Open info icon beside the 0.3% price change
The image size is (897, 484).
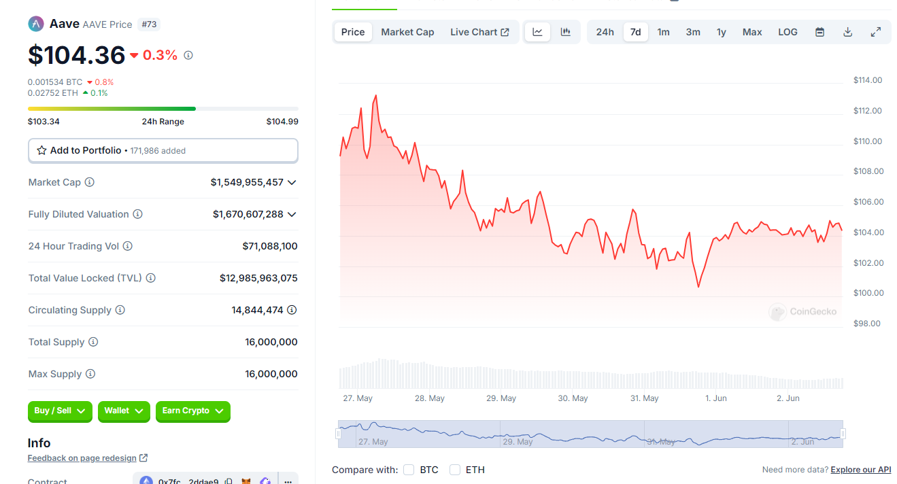click(188, 55)
